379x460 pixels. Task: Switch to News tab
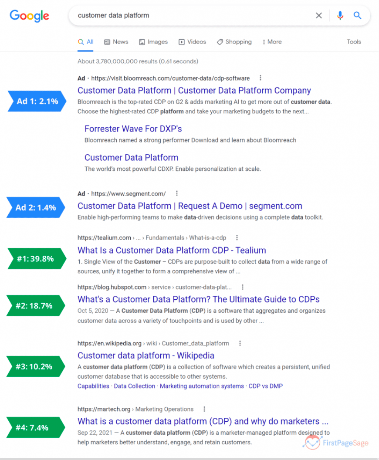[x=116, y=42]
